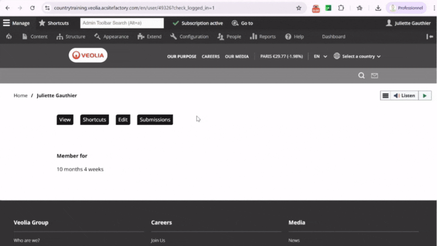Viewport: 437px width, 246px height.
Task: Click the Drupal home drop icon
Action: point(9,37)
